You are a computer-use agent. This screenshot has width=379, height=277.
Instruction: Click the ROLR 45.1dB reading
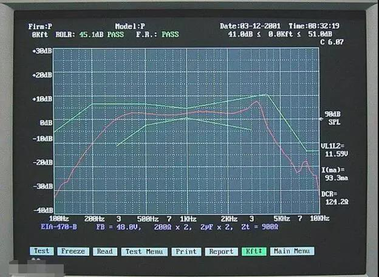(80, 35)
